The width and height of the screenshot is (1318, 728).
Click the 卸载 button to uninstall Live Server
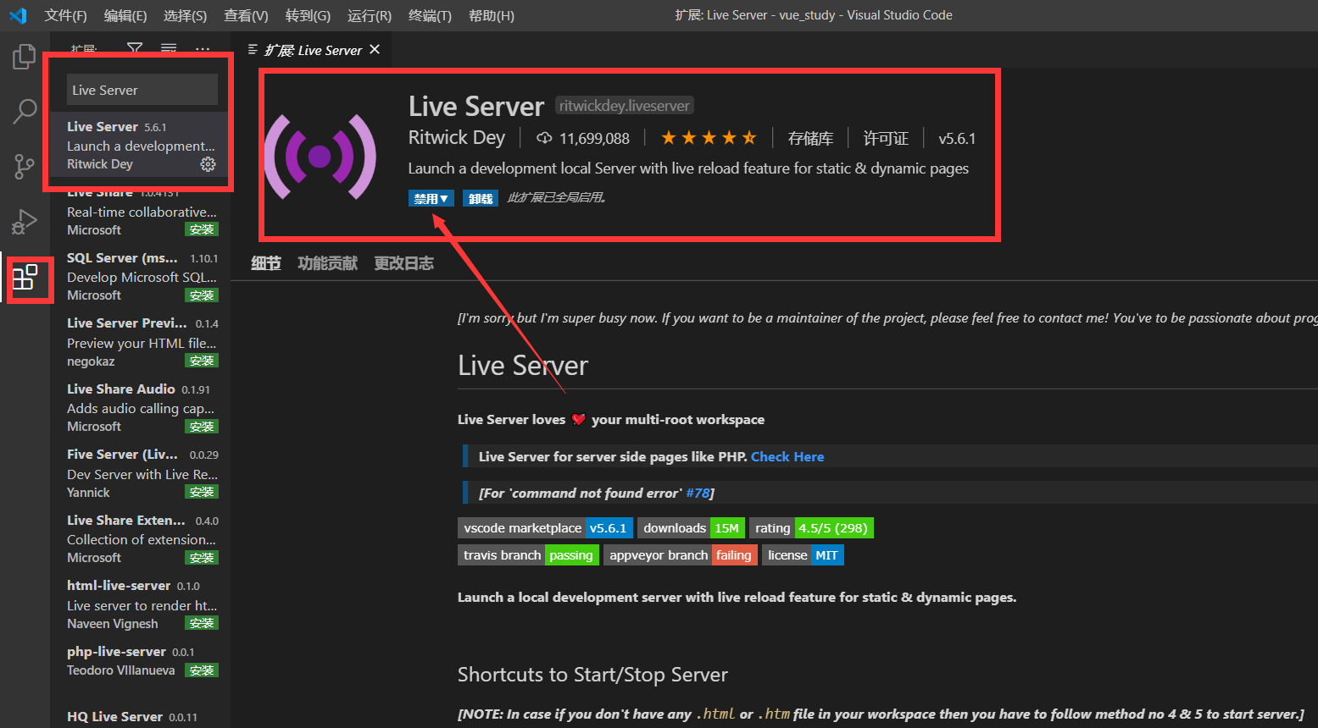[x=480, y=197]
